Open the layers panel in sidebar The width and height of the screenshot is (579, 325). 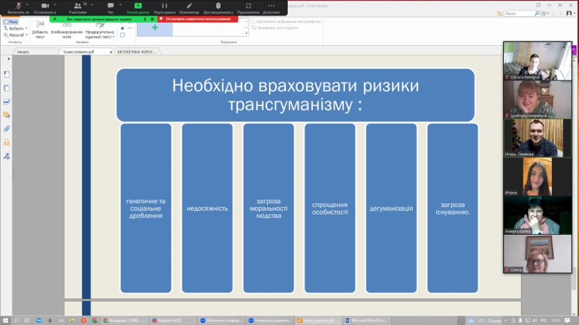(x=7, y=101)
